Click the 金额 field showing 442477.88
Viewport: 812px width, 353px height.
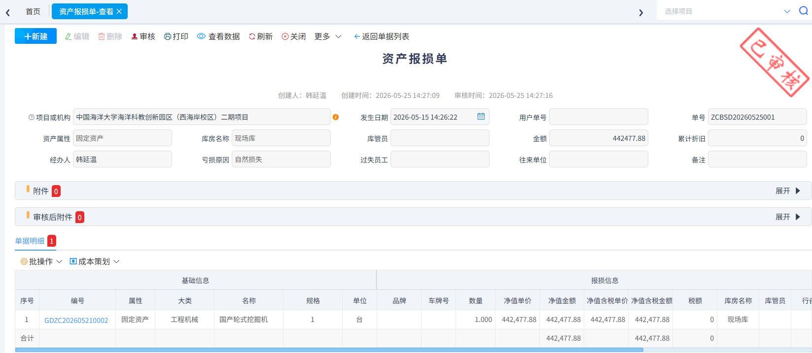click(599, 138)
